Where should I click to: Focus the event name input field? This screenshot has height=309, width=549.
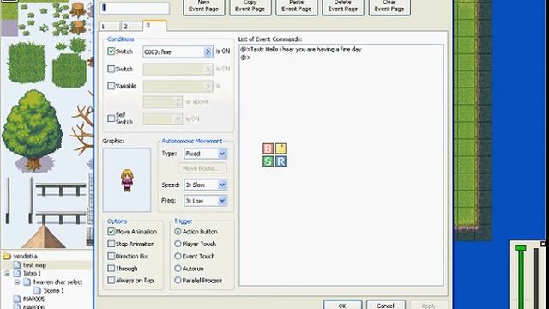coord(135,9)
